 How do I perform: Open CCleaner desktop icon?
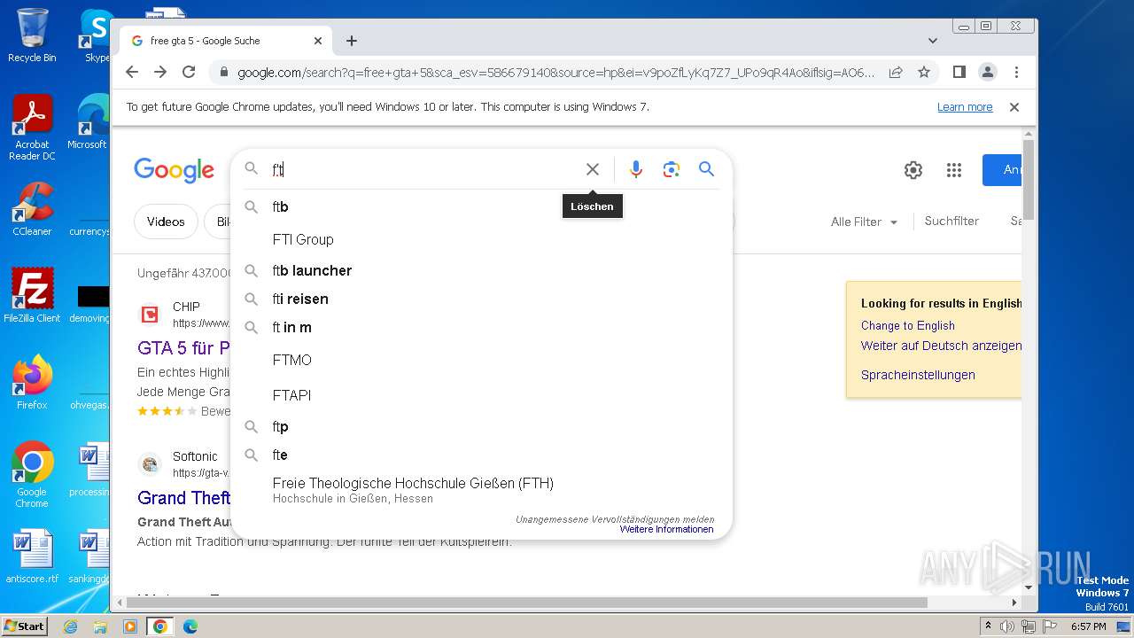[32, 209]
